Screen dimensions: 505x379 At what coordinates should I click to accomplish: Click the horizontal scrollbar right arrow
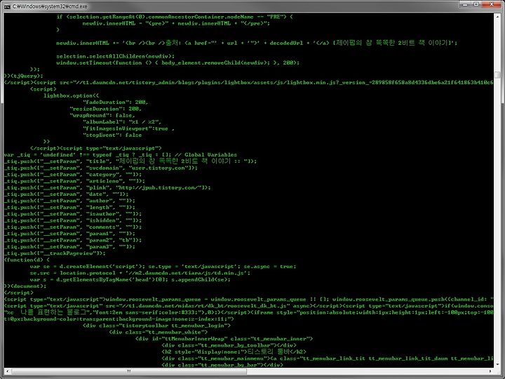pyautogui.click(x=491, y=371)
